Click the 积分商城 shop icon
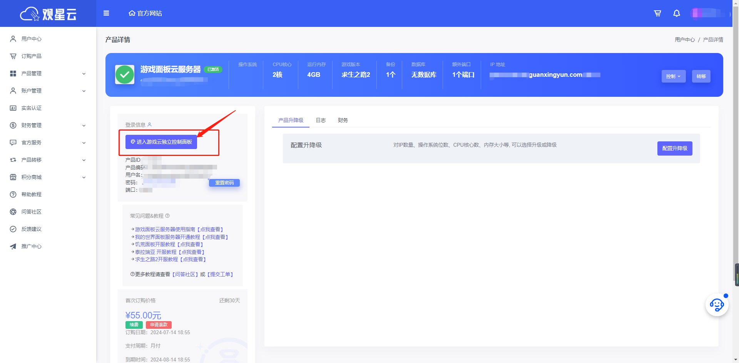The height and width of the screenshot is (363, 739). point(13,177)
